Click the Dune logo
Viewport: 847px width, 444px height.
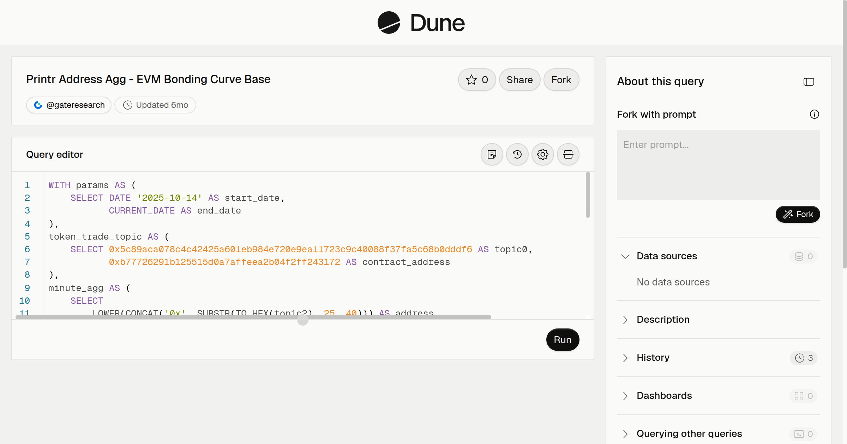click(x=421, y=23)
